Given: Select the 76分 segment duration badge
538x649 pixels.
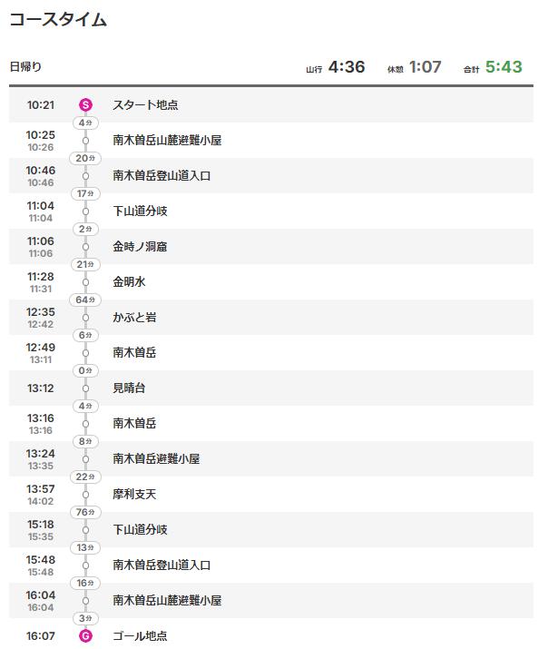Looking at the screenshot, I should coord(85,512).
